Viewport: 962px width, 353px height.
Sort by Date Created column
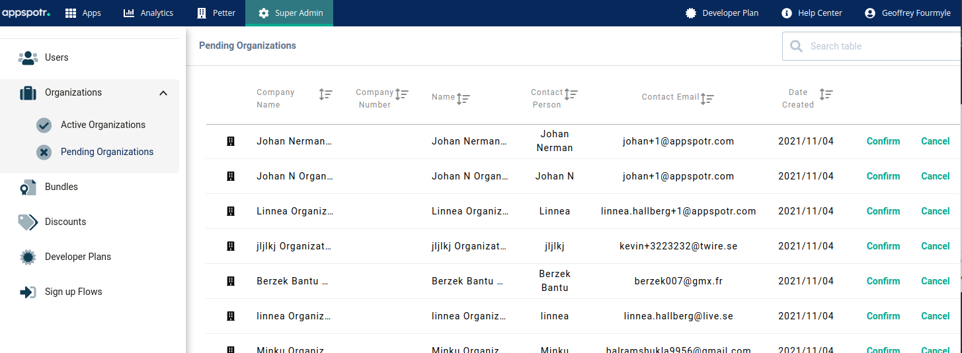(826, 94)
